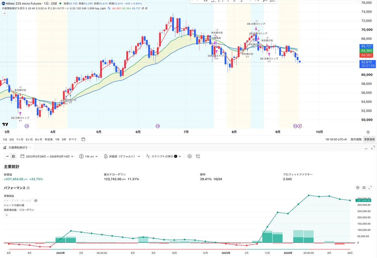The height and width of the screenshot is (258, 377).
Task: Expand the performance chart to fullscreen
Action: point(370,187)
